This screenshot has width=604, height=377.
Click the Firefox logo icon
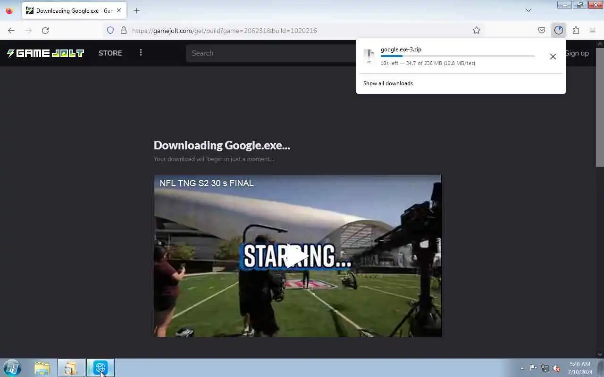pos(9,10)
